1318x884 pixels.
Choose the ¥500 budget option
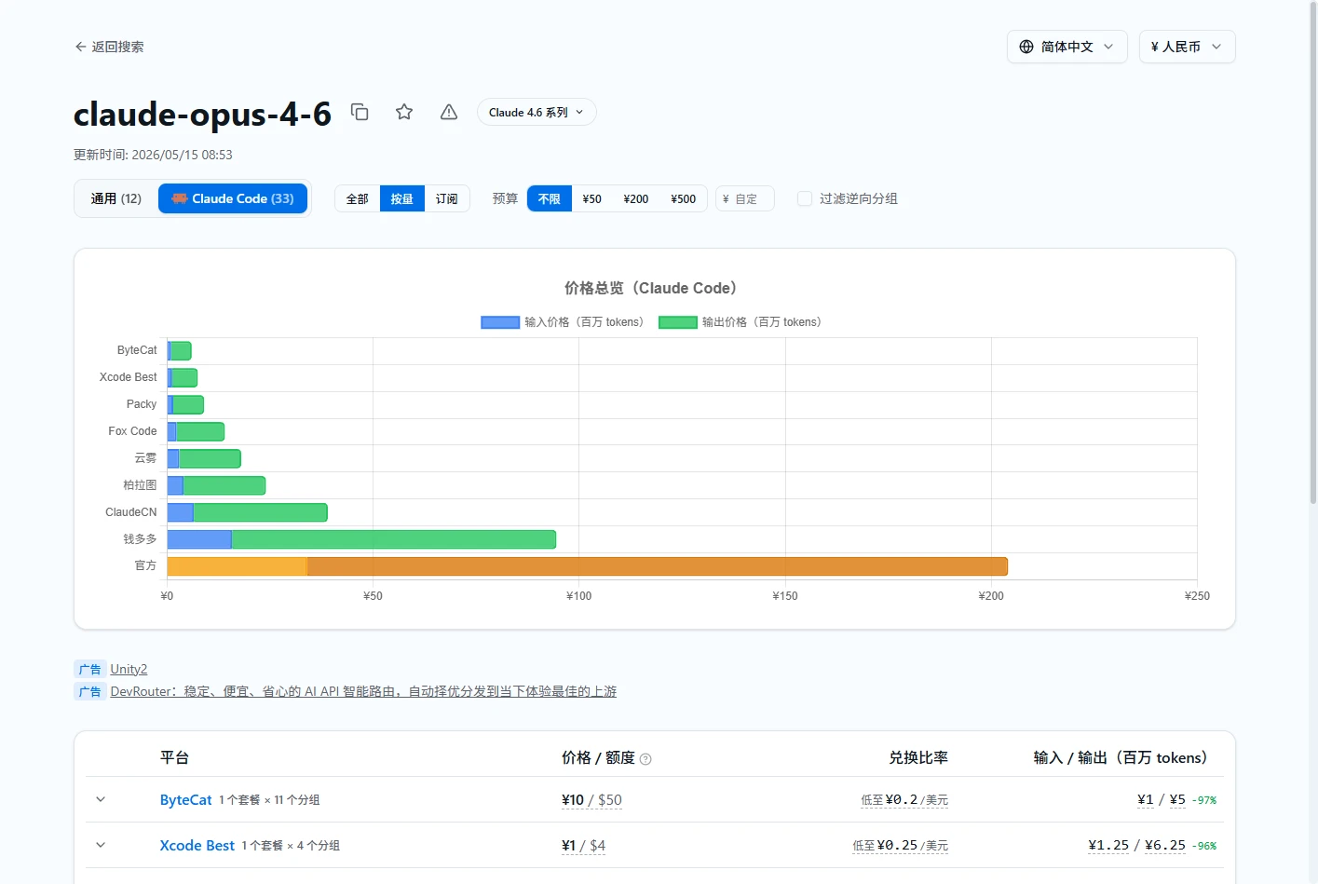point(684,198)
